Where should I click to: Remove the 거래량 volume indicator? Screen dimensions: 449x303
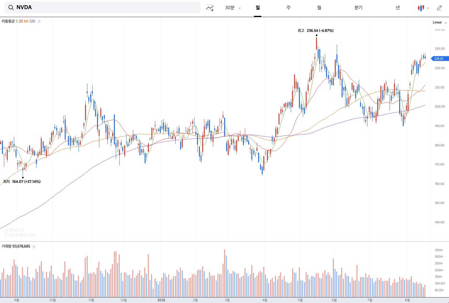click(34, 246)
